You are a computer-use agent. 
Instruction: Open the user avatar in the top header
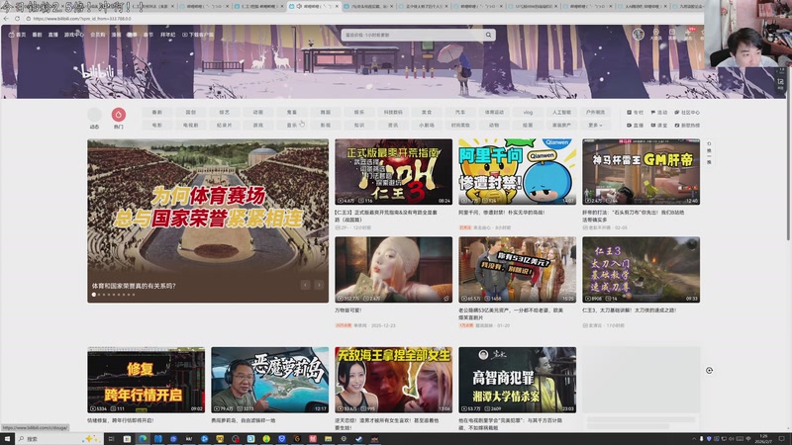tap(639, 35)
